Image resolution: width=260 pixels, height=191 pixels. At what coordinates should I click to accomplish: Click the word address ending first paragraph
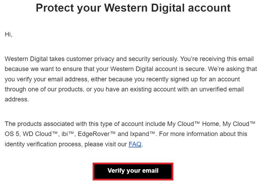(x=16, y=99)
